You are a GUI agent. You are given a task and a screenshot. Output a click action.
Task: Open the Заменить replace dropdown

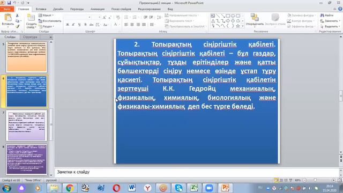point(330,21)
